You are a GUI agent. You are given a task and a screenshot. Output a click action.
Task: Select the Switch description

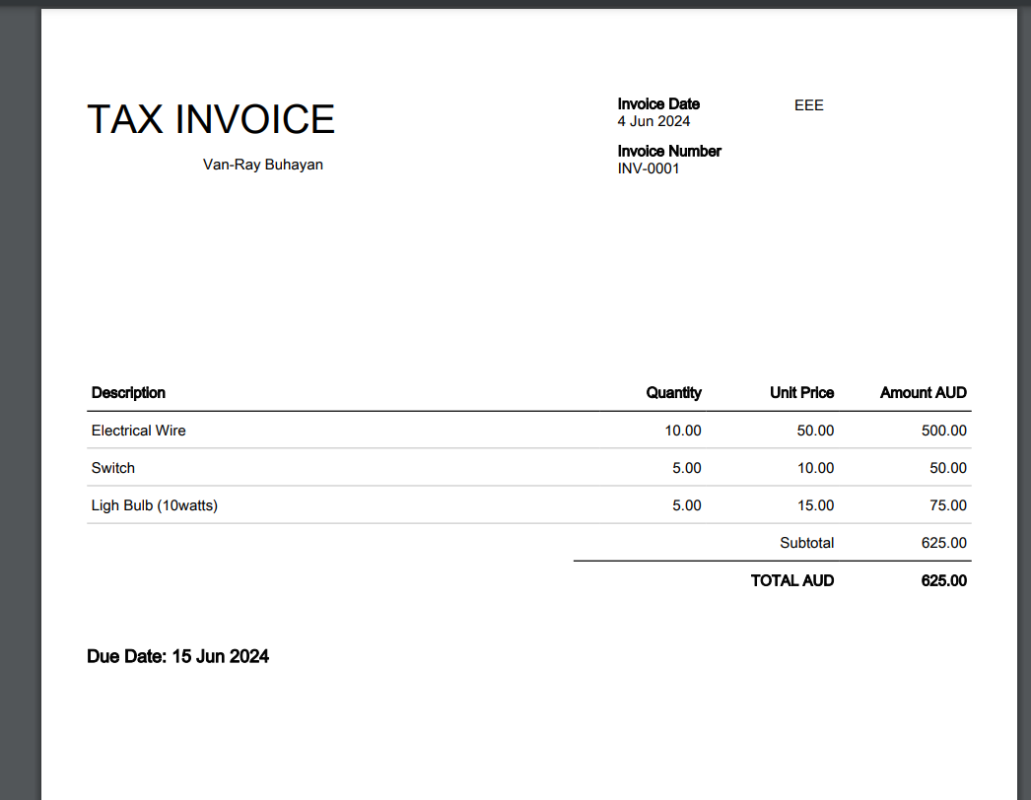(x=113, y=468)
